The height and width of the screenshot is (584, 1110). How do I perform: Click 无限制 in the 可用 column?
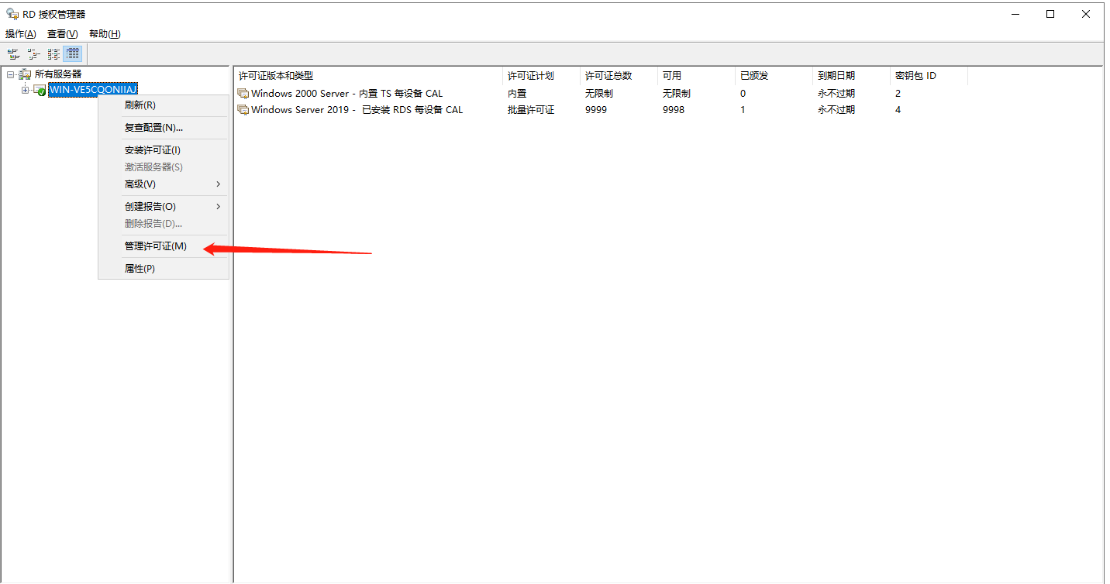coord(677,94)
